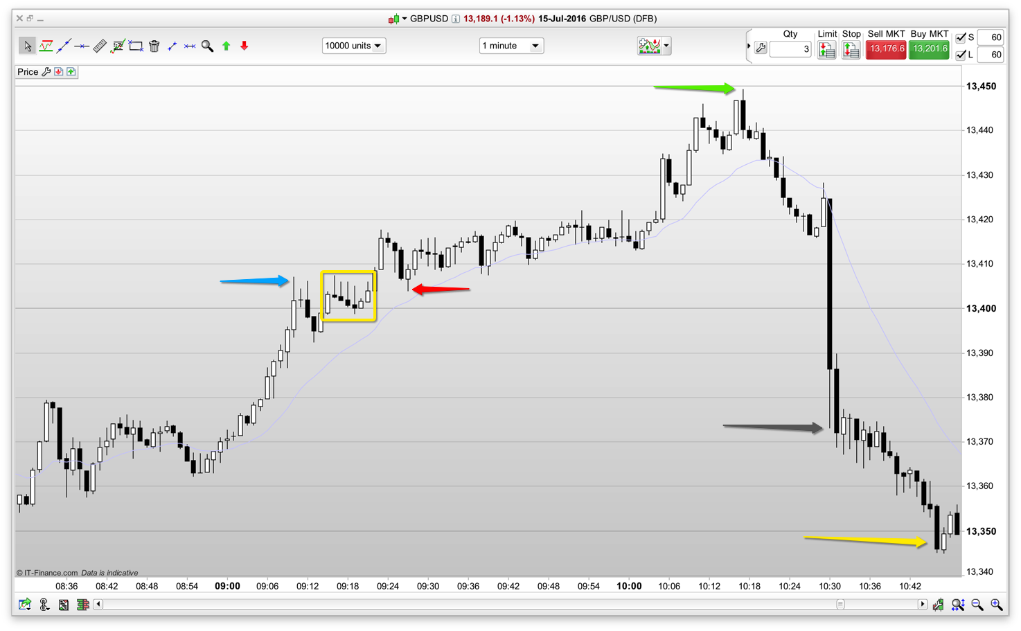Activate the magnifying glass zoom tool
This screenshot has width=1021, height=631.
coord(207,46)
